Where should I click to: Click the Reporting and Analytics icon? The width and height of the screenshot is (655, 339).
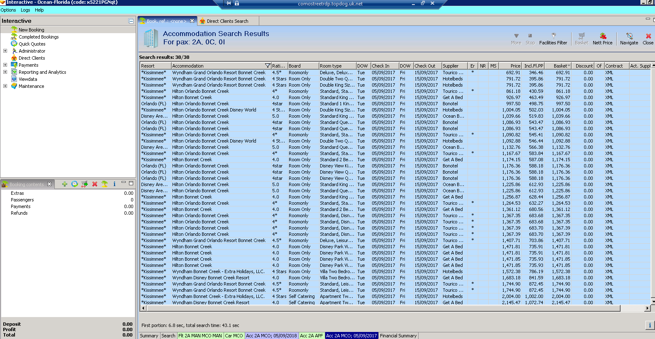(14, 72)
